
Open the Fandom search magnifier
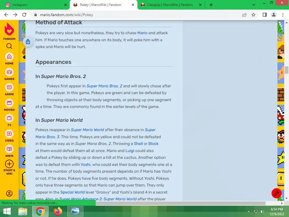[x=9, y=46]
